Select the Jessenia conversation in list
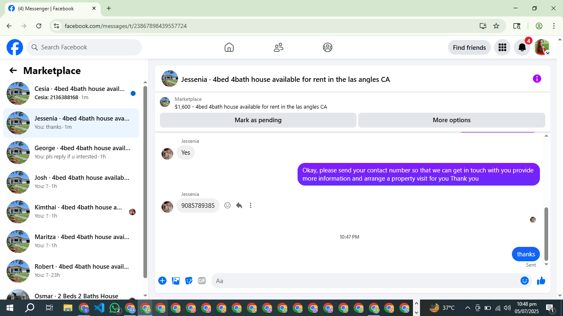This screenshot has width=563, height=316. pyautogui.click(x=71, y=123)
